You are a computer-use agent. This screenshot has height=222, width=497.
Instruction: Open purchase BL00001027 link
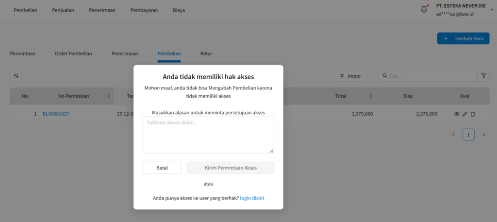[56, 114]
